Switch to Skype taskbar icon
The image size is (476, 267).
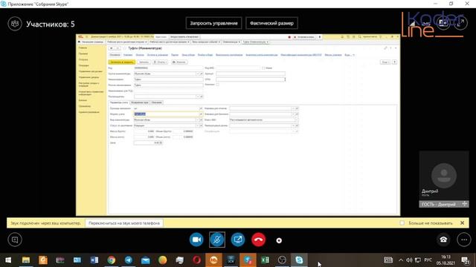point(299,260)
